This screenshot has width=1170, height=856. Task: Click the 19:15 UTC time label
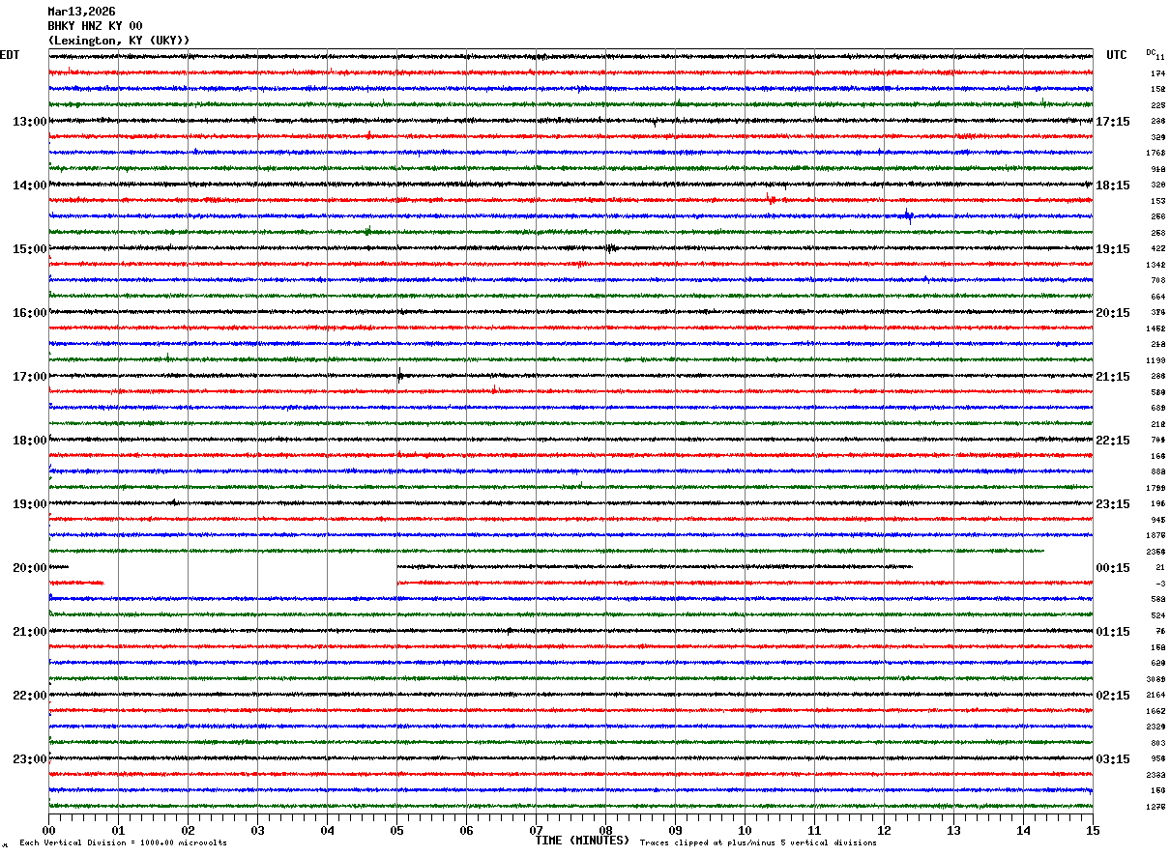click(1113, 249)
